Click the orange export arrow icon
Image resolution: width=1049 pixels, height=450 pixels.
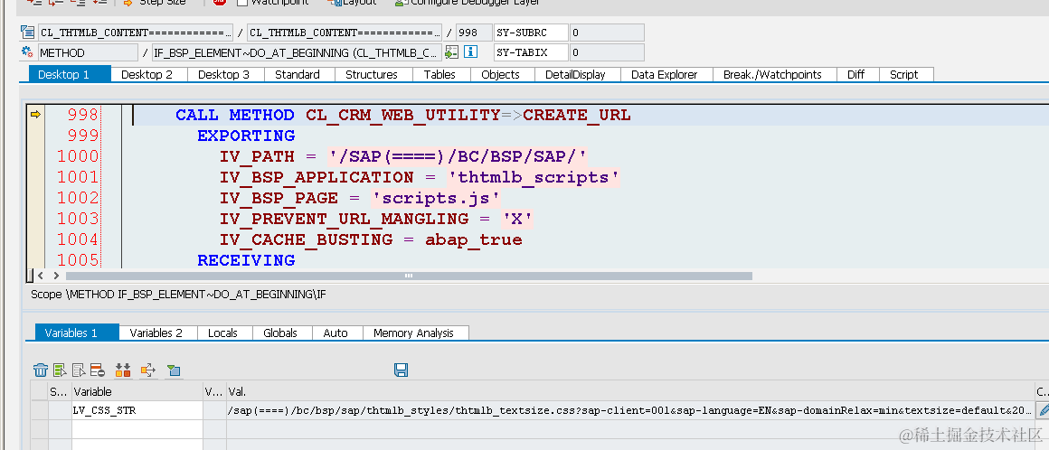coord(147,370)
